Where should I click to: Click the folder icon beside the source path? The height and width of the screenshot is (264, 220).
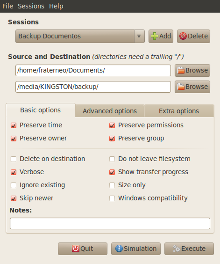point(181,70)
